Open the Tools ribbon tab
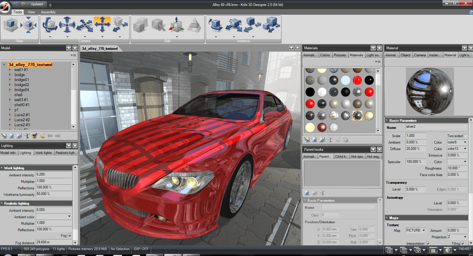Viewport: 473px width, 256px height. click(17, 12)
